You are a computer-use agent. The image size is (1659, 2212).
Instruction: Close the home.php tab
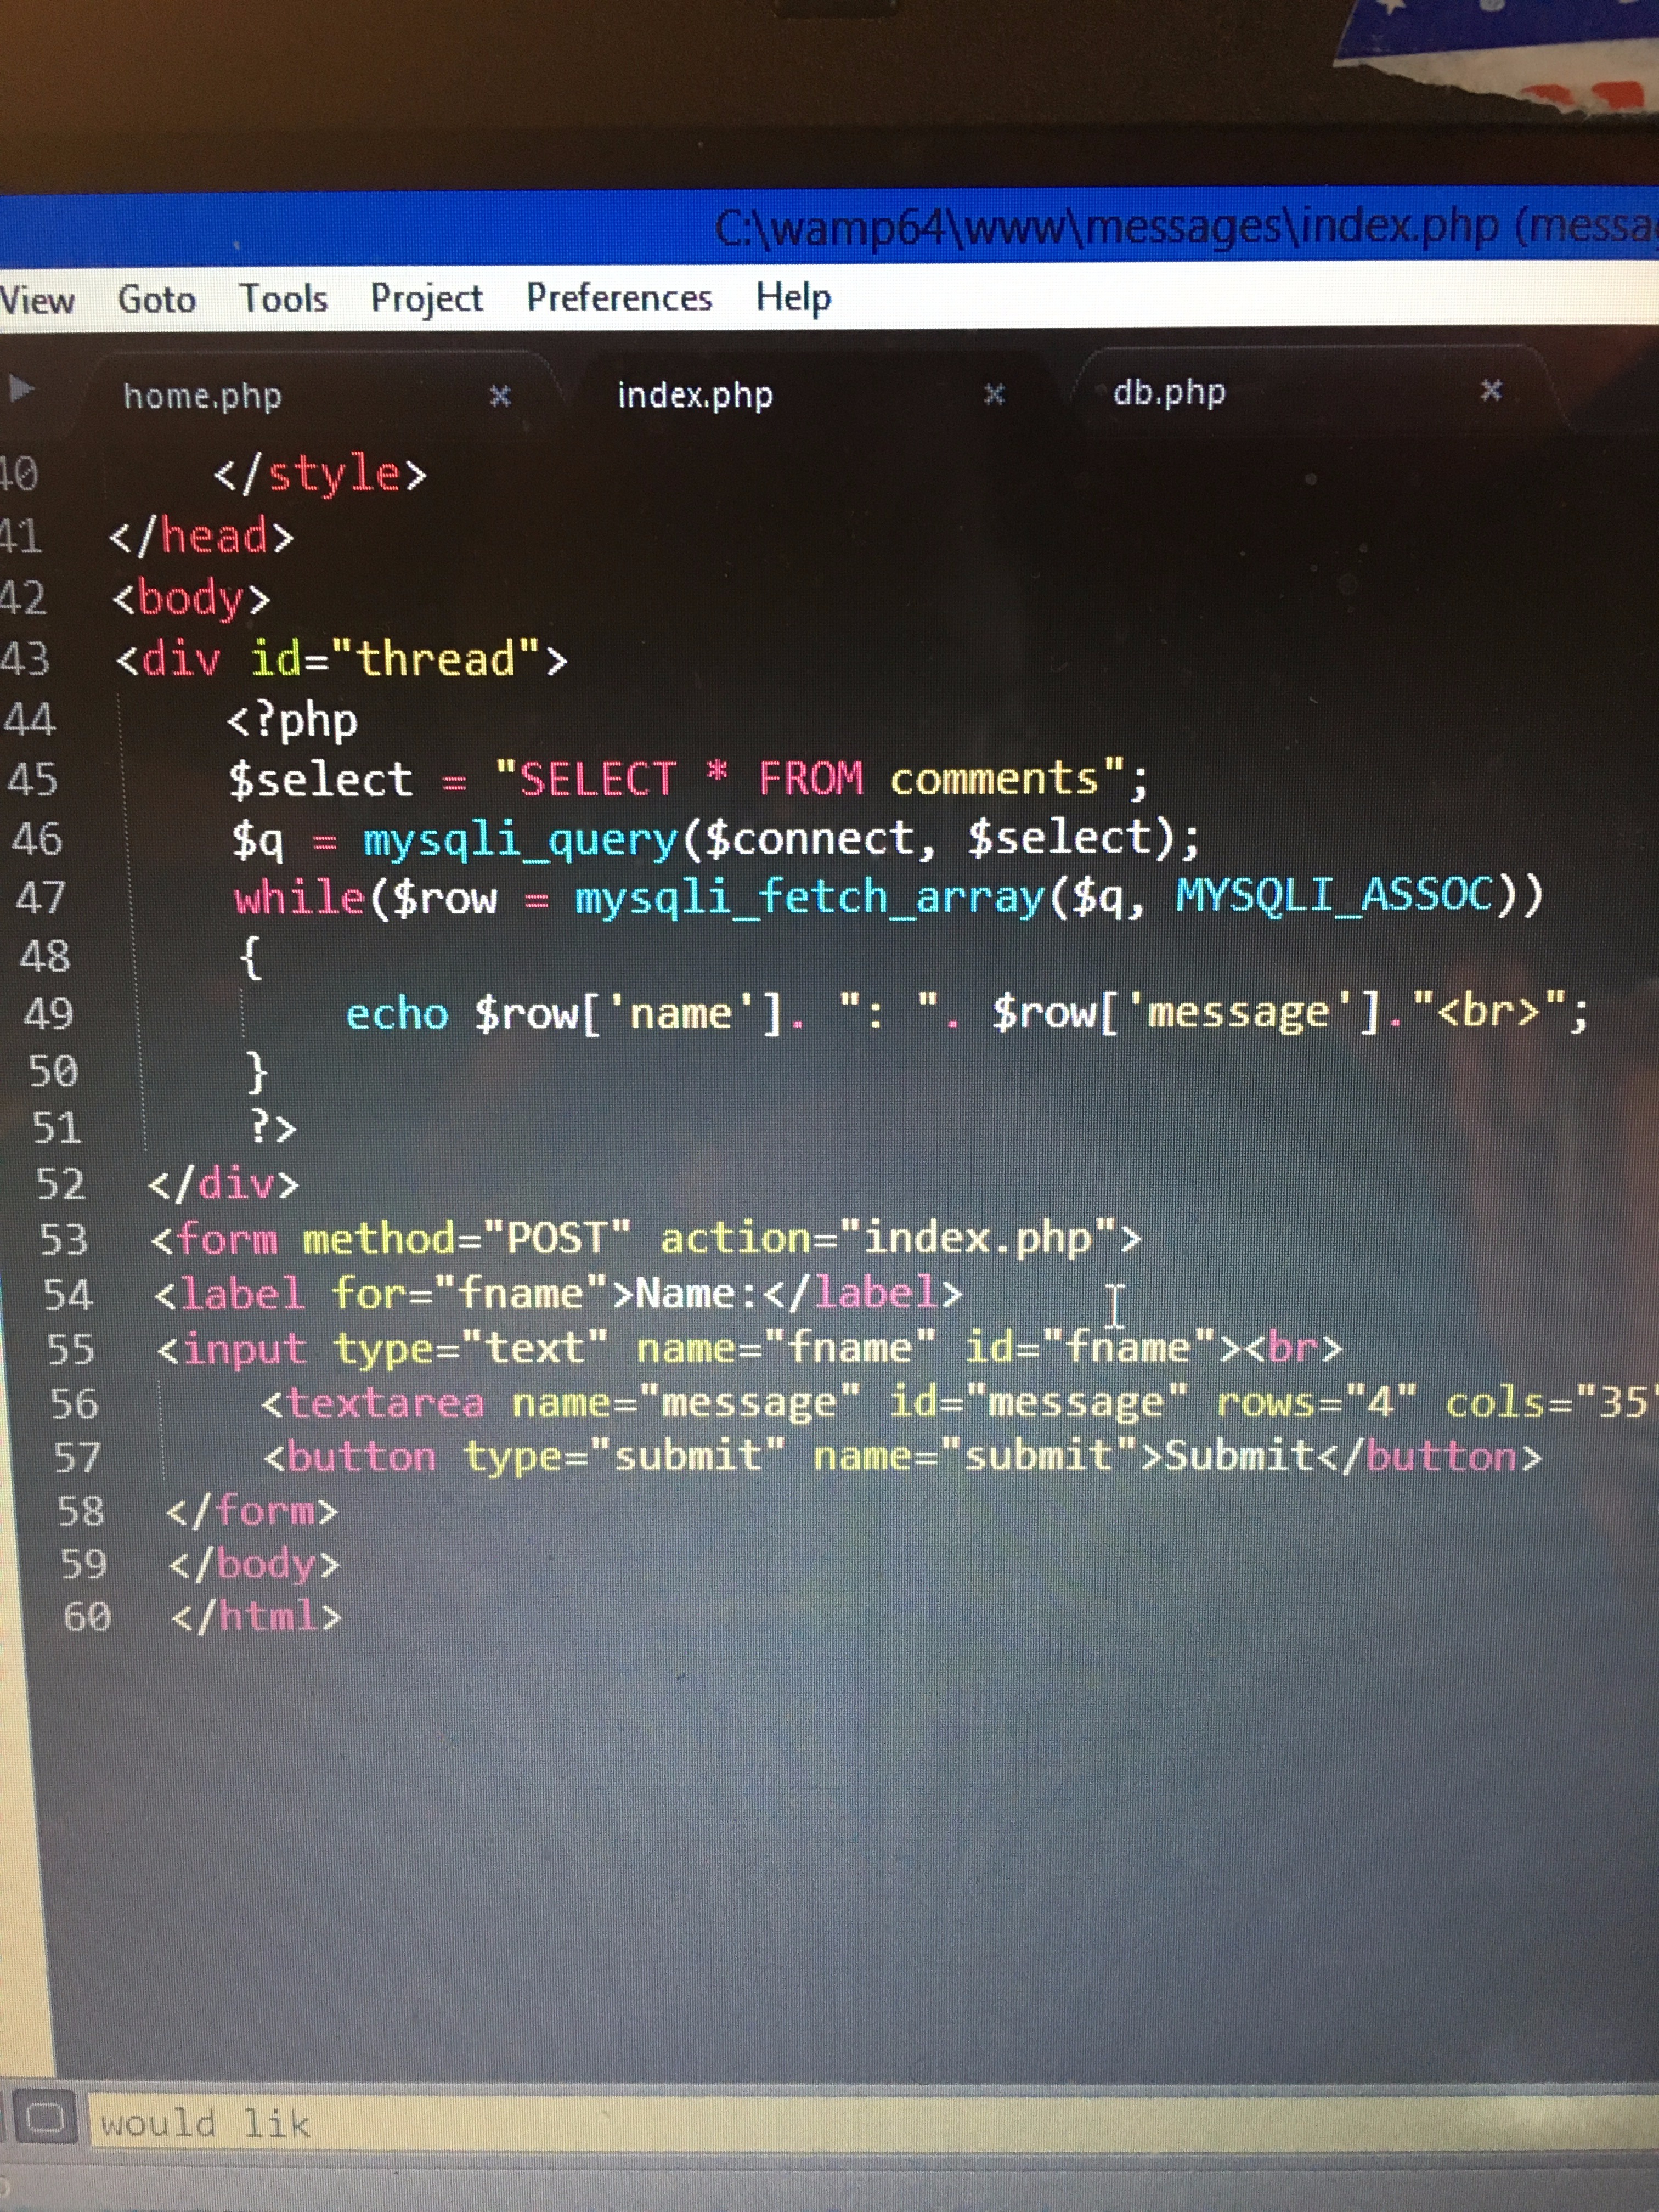(x=500, y=397)
